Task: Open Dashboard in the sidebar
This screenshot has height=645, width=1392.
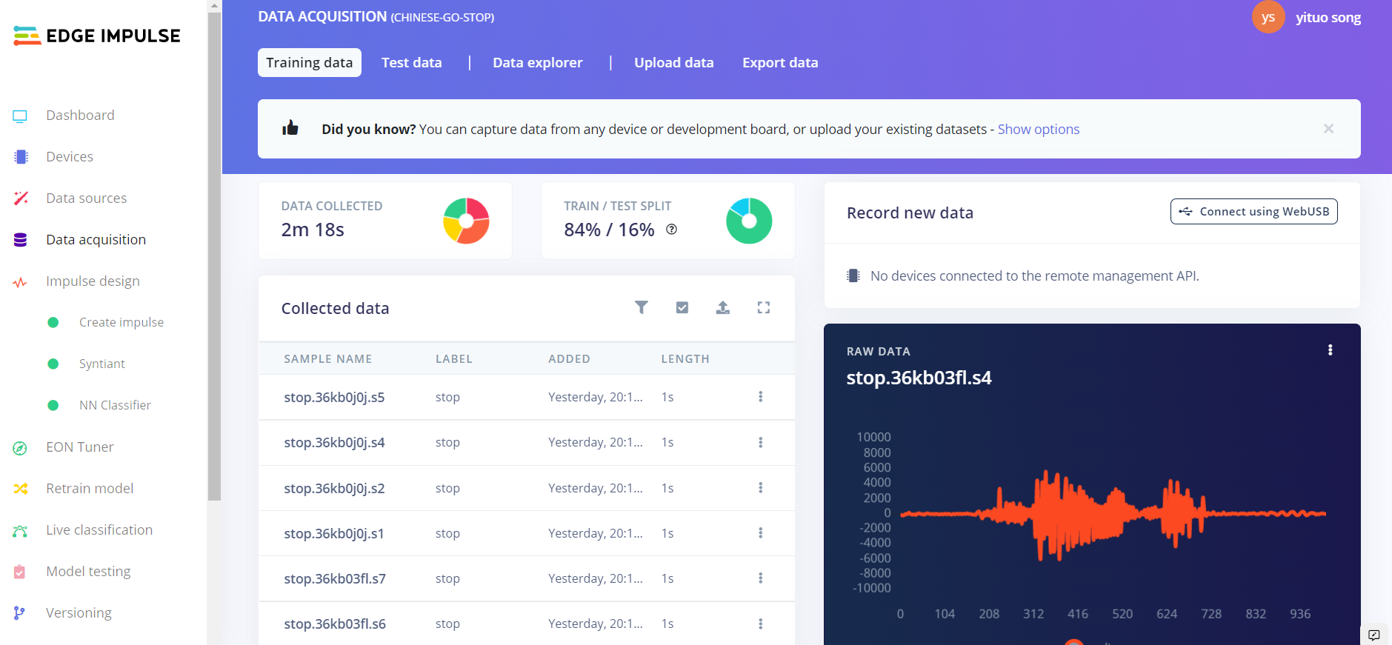Action: pyautogui.click(x=80, y=116)
